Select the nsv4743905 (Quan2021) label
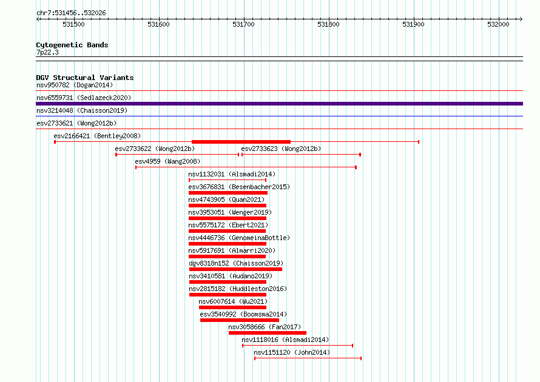 pos(226,199)
